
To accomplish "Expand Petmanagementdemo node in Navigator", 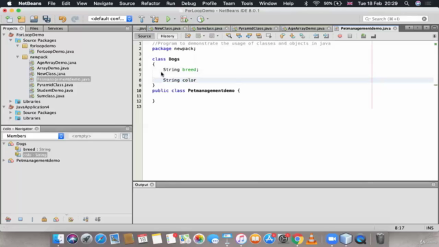I will point(4,161).
